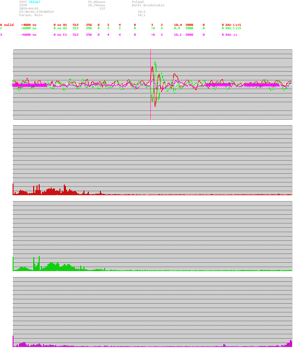Click the LP-Freq 0 kHz indicator for channel 1
The height and width of the screenshot is (353, 299).
point(227,28)
